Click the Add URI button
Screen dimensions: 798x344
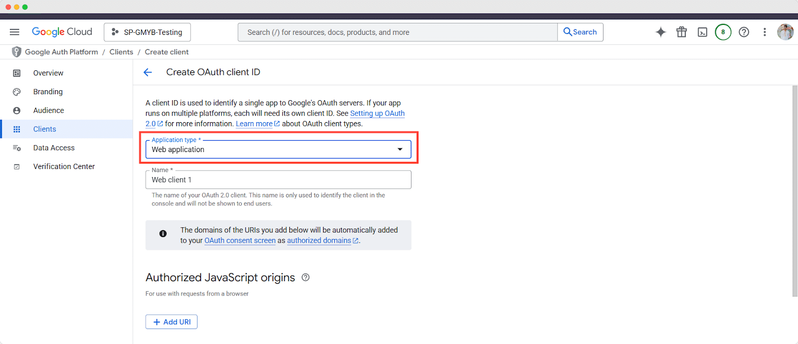[172, 322]
